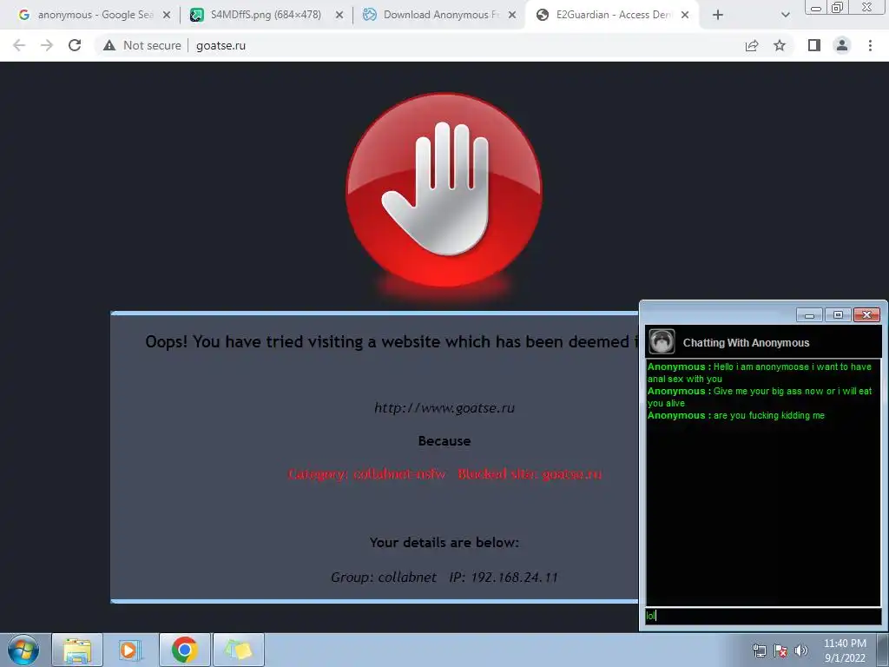889x667 pixels.
Task: Minimize the Anonymous chat window
Action: [810, 314]
